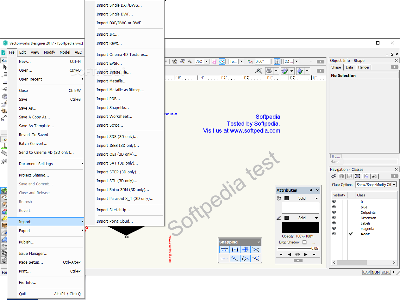Enable the Drop Shadow checkbox
Screen dimensions: 400x300
tap(304, 242)
